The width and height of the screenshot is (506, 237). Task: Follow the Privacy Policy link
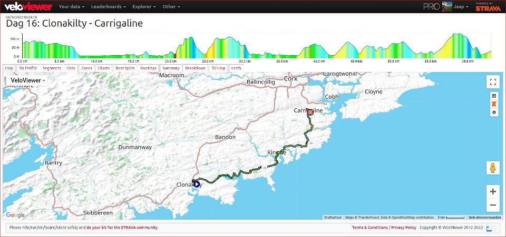[x=404, y=228]
